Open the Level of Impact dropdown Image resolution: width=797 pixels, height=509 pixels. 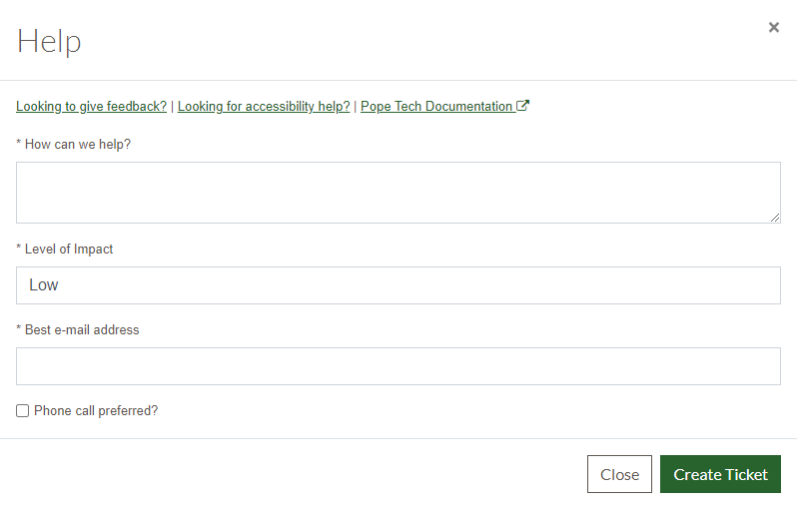click(x=398, y=285)
